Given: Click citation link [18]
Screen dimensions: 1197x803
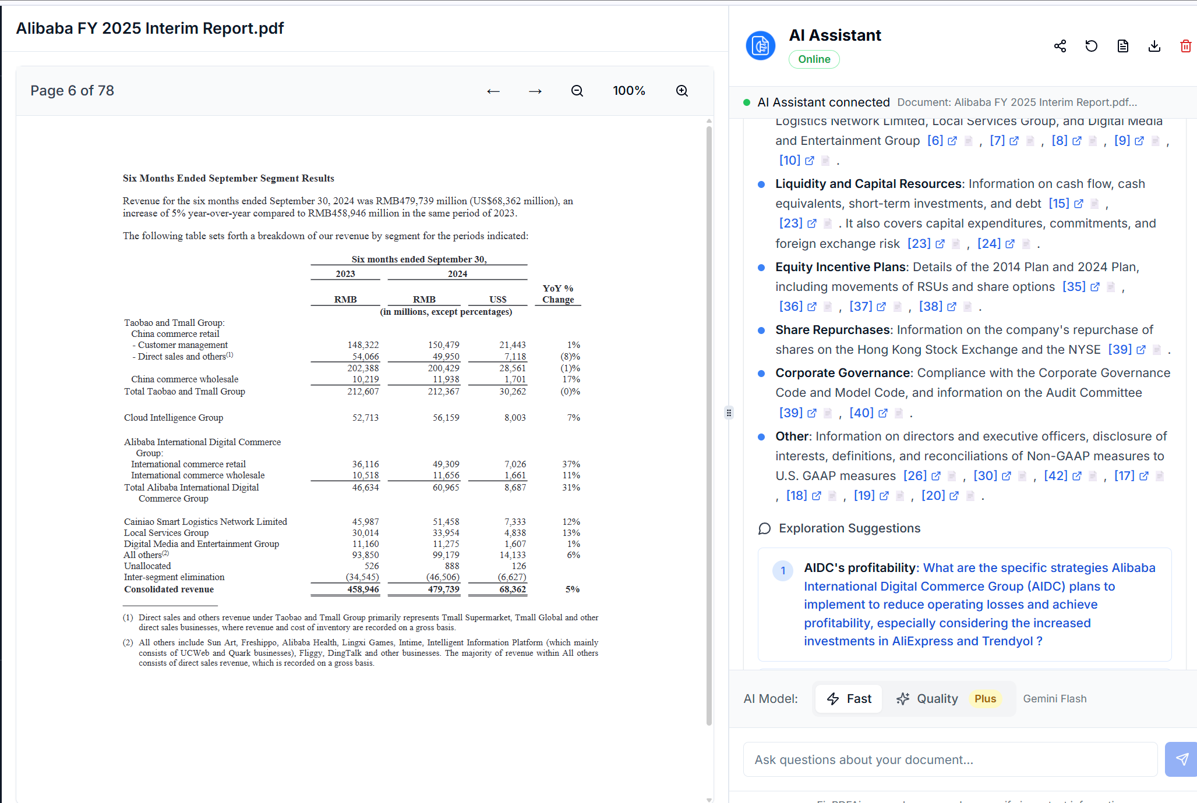Looking at the screenshot, I should click(x=797, y=496).
